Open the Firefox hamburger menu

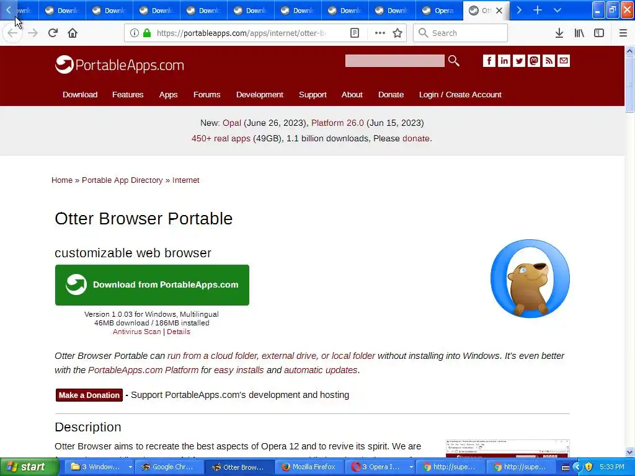pos(623,33)
